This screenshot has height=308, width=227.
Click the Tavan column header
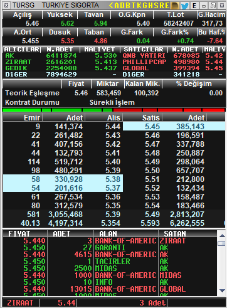coord(94,15)
